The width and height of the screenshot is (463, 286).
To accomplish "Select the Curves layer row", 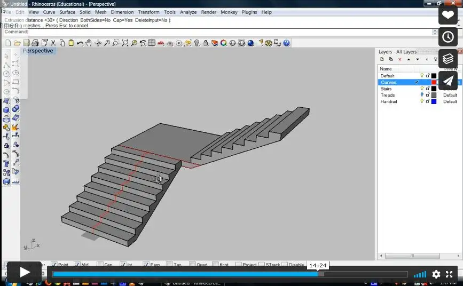I will coord(419,82).
